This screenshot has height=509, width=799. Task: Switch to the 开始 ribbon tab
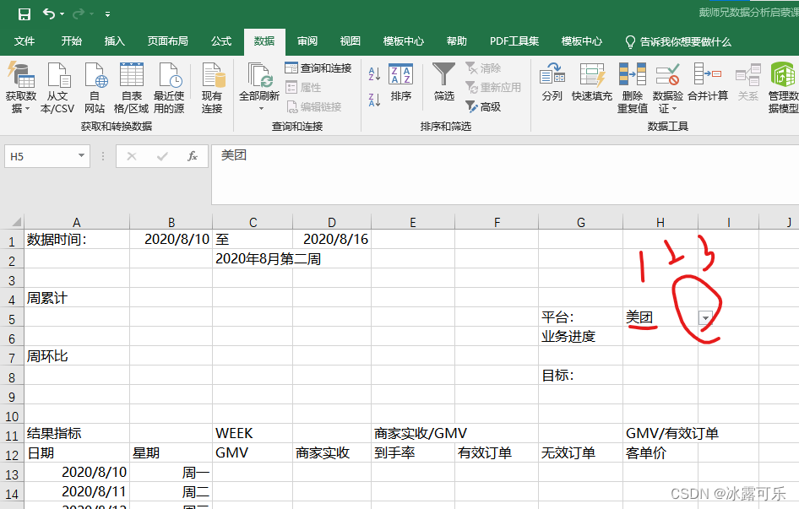tap(71, 41)
